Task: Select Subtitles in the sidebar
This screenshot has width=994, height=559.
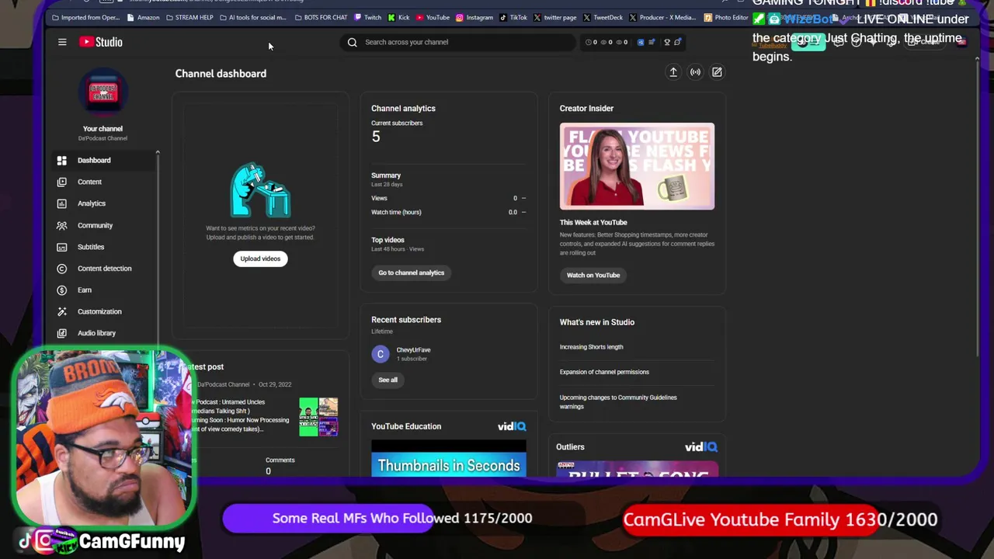Action: 103,247
